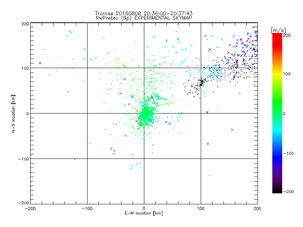Viewport: 303px width, 227px height.
Task: Click the lone green point near E-W 115, N-S -138
Action: point(209,176)
